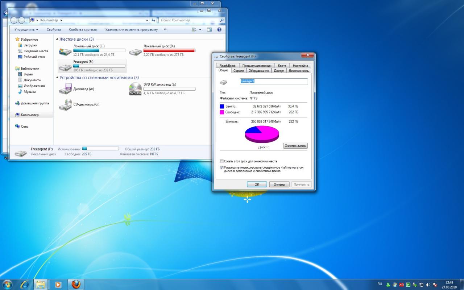Viewport: 464px width, 290px height.
Task: Open Windows Media Player from the taskbar
Action: [x=58, y=284]
